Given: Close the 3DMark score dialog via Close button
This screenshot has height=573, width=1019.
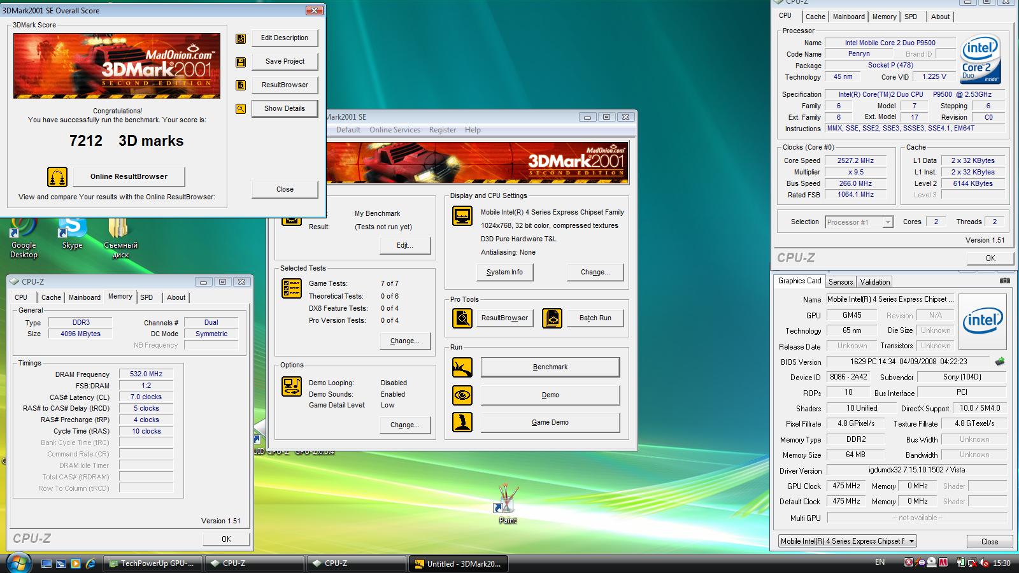Looking at the screenshot, I should [285, 189].
